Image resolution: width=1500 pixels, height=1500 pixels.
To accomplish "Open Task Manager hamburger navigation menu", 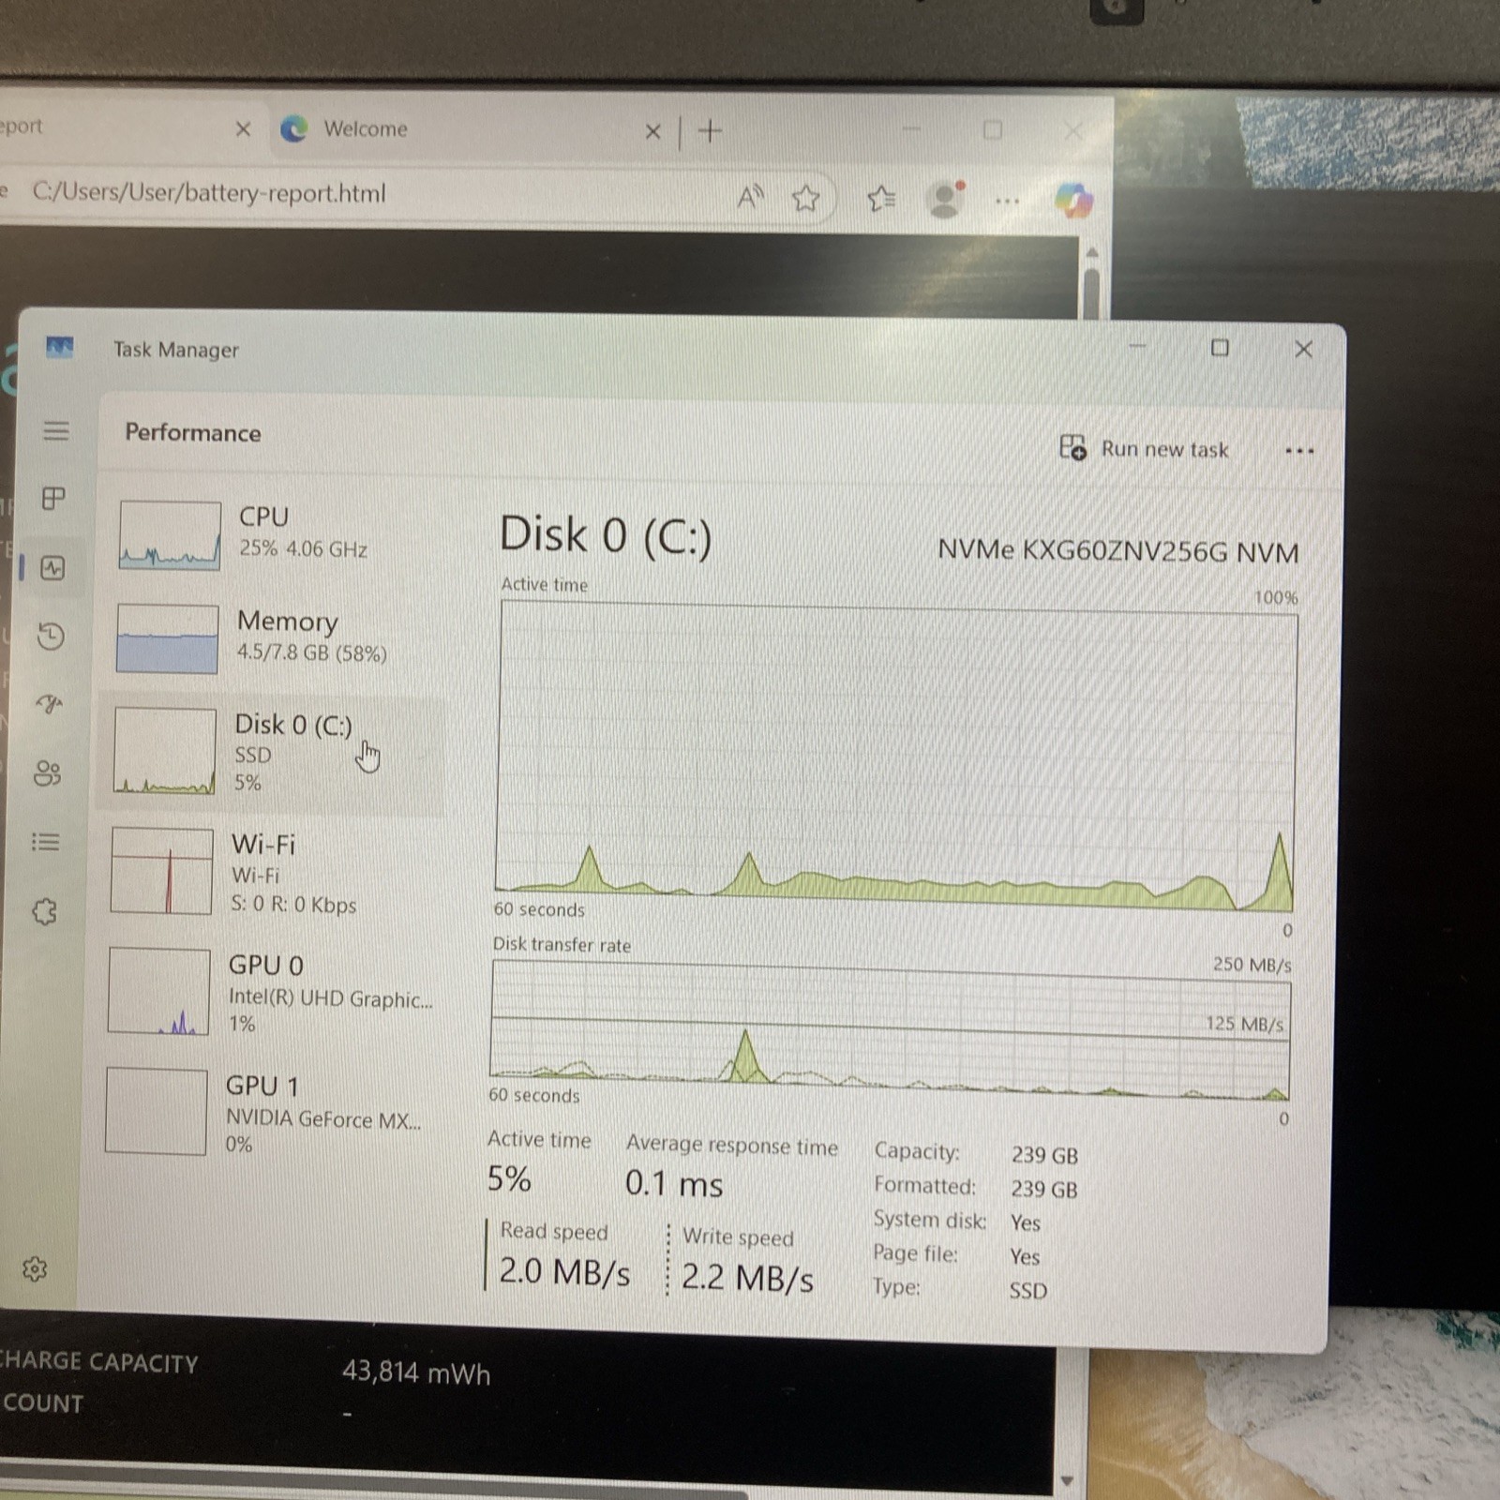I will point(56,430).
